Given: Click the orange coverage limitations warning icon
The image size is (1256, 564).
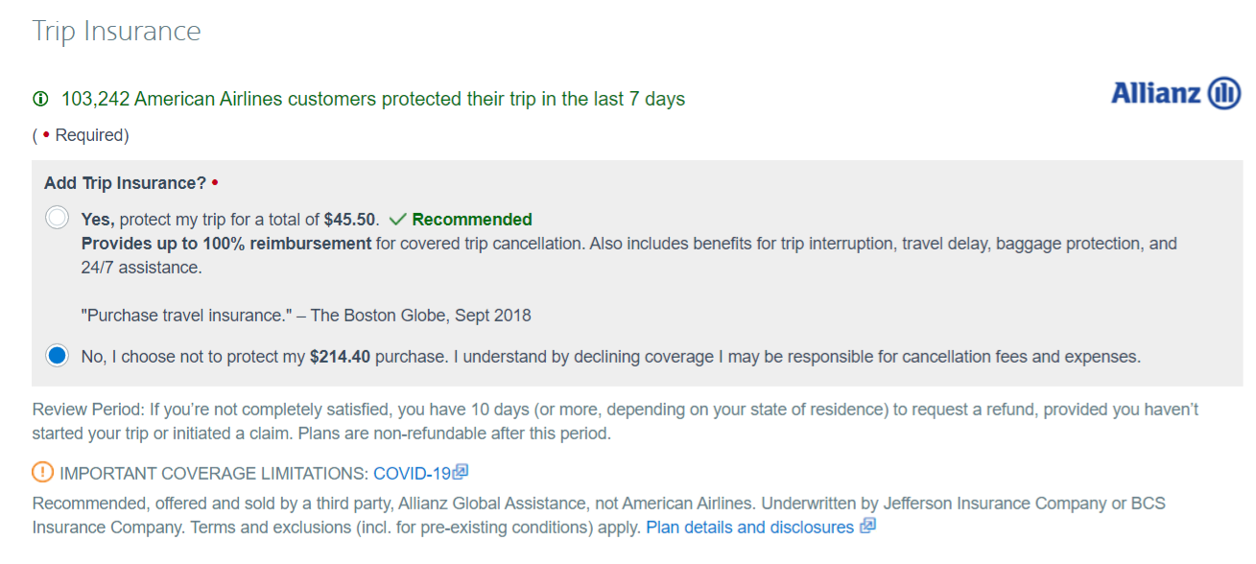Looking at the screenshot, I should tap(42, 472).
